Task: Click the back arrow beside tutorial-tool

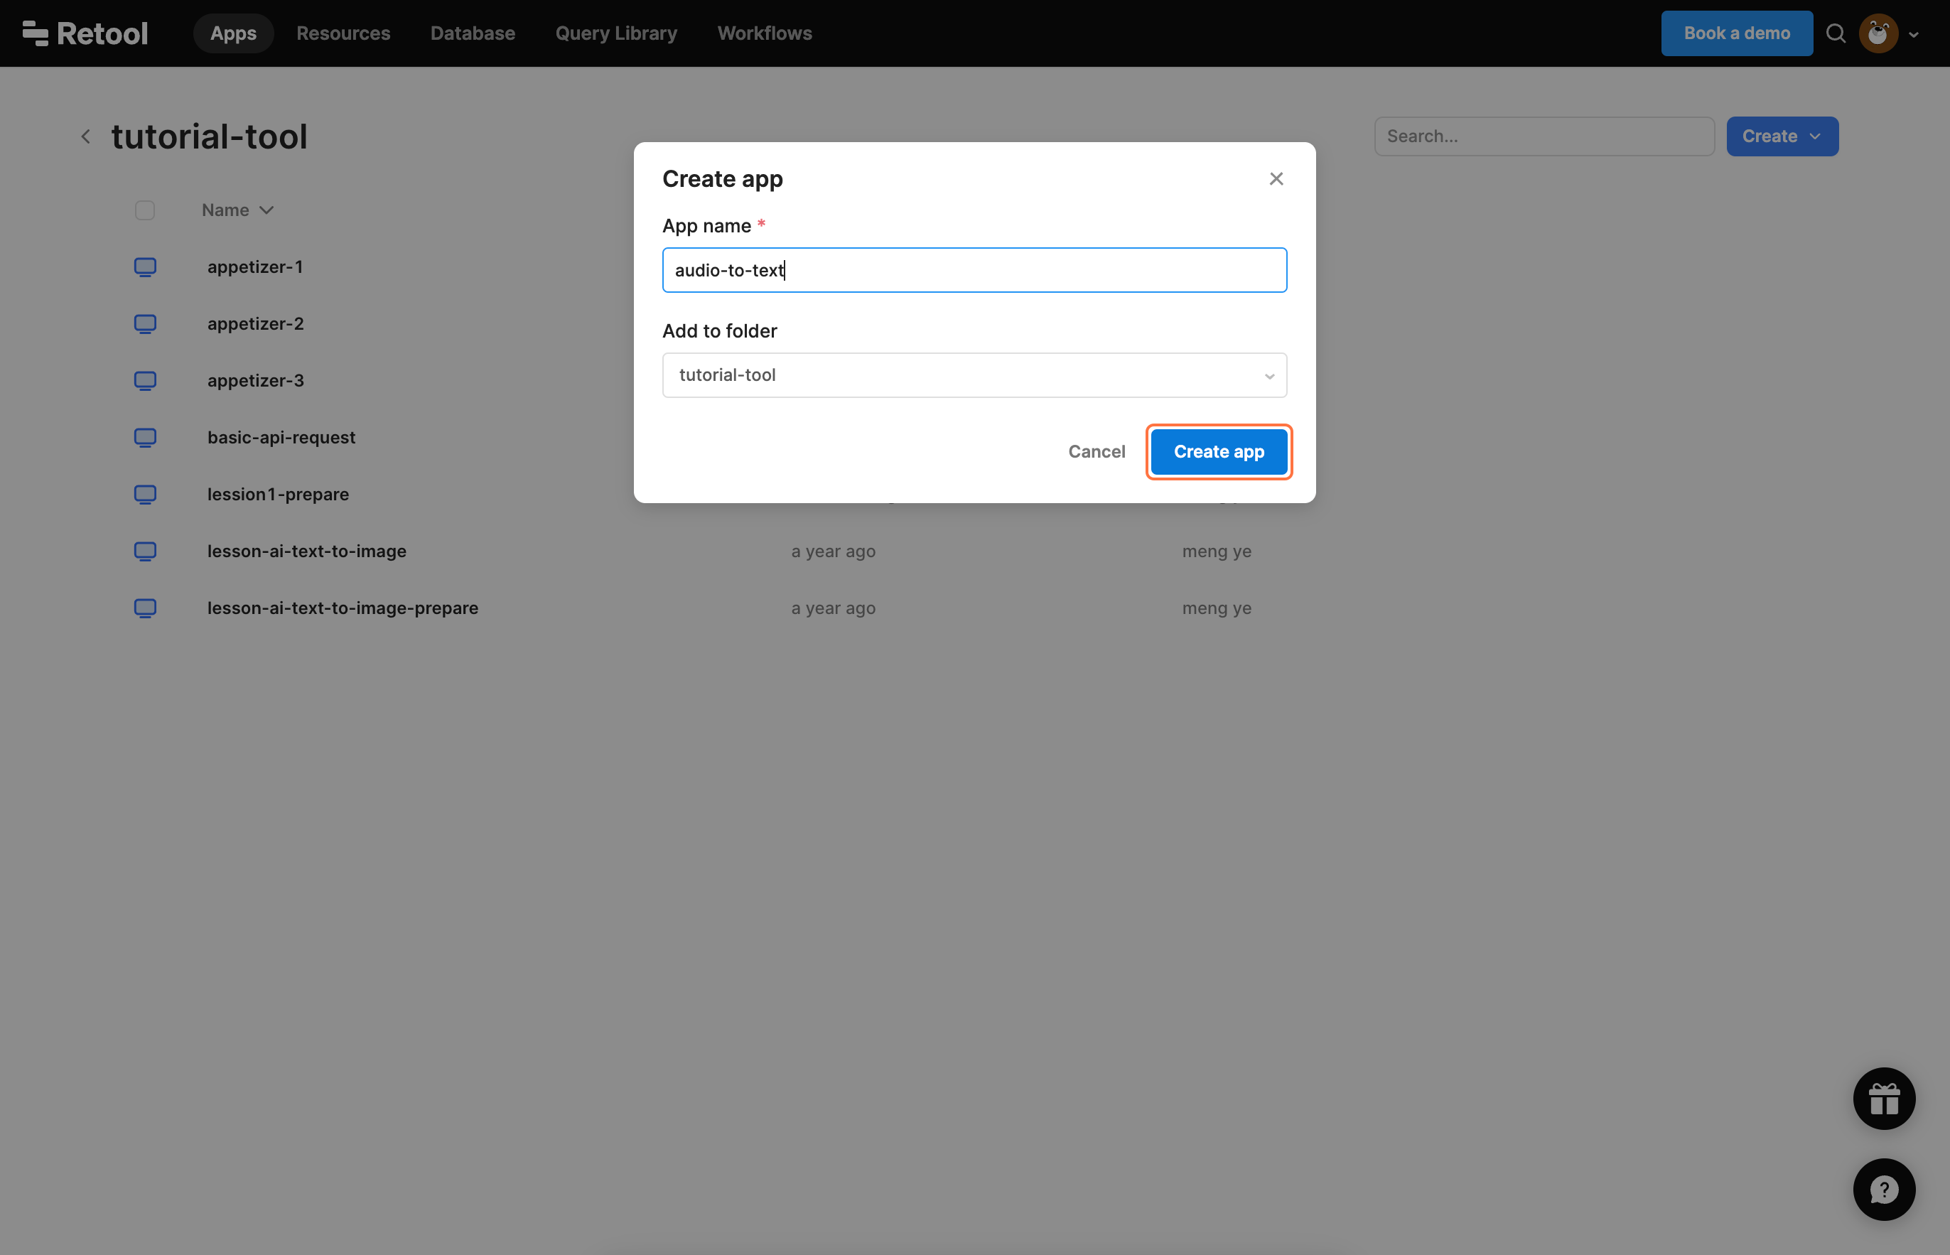Action: coord(85,136)
